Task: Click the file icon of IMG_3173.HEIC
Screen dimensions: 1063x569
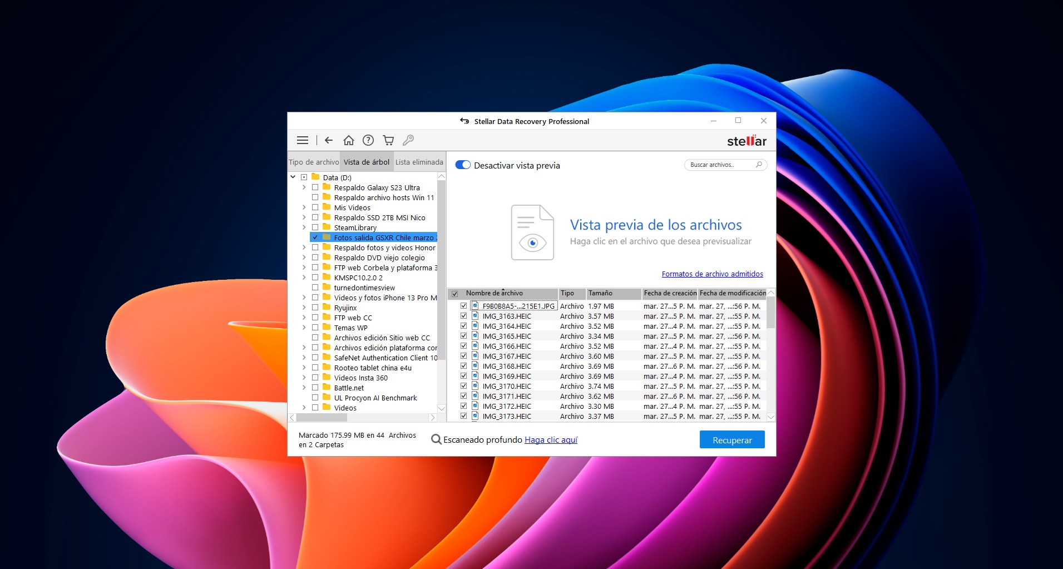Action: [x=475, y=416]
